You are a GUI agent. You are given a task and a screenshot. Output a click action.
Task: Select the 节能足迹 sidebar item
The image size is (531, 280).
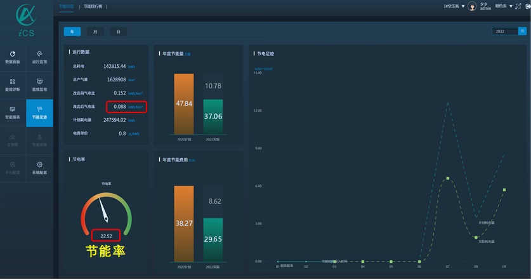point(39,113)
